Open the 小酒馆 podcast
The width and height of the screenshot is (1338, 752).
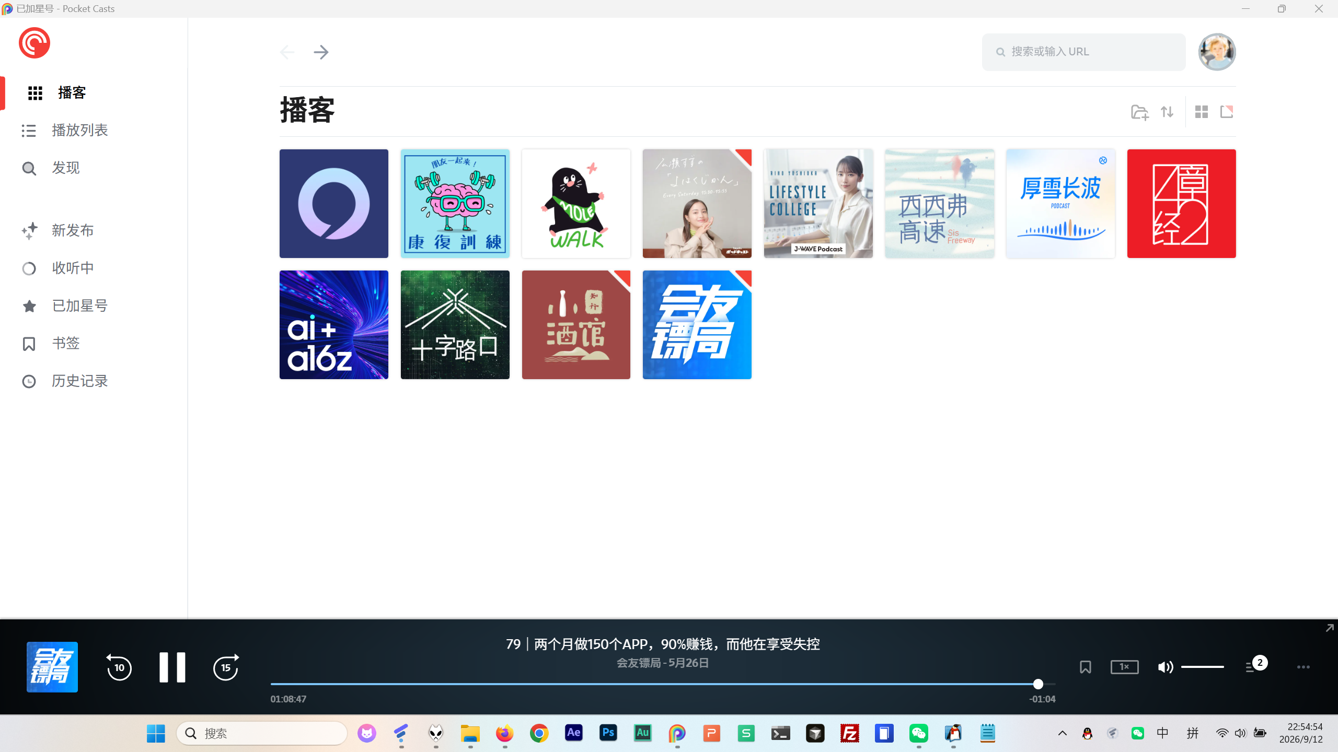point(576,325)
